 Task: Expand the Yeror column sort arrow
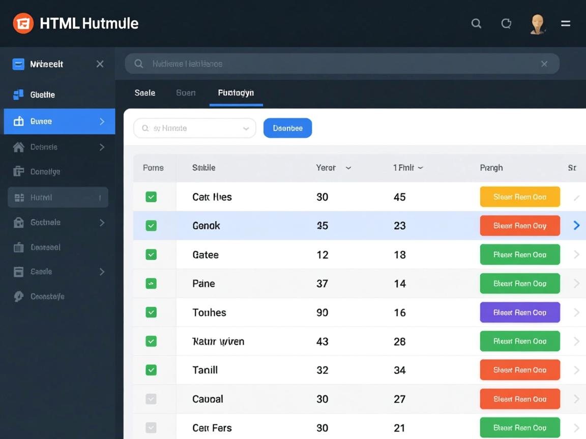[x=348, y=168]
